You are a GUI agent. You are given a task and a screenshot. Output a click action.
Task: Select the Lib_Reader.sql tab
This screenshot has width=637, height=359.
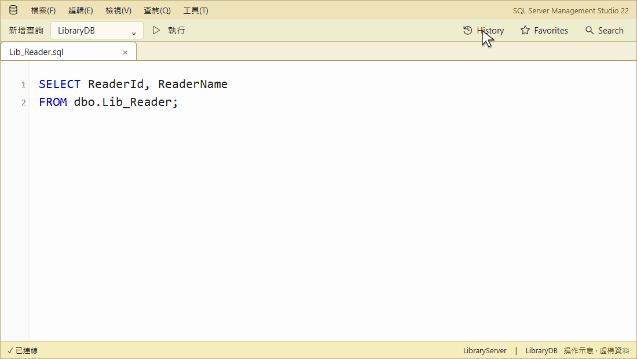tap(68, 52)
